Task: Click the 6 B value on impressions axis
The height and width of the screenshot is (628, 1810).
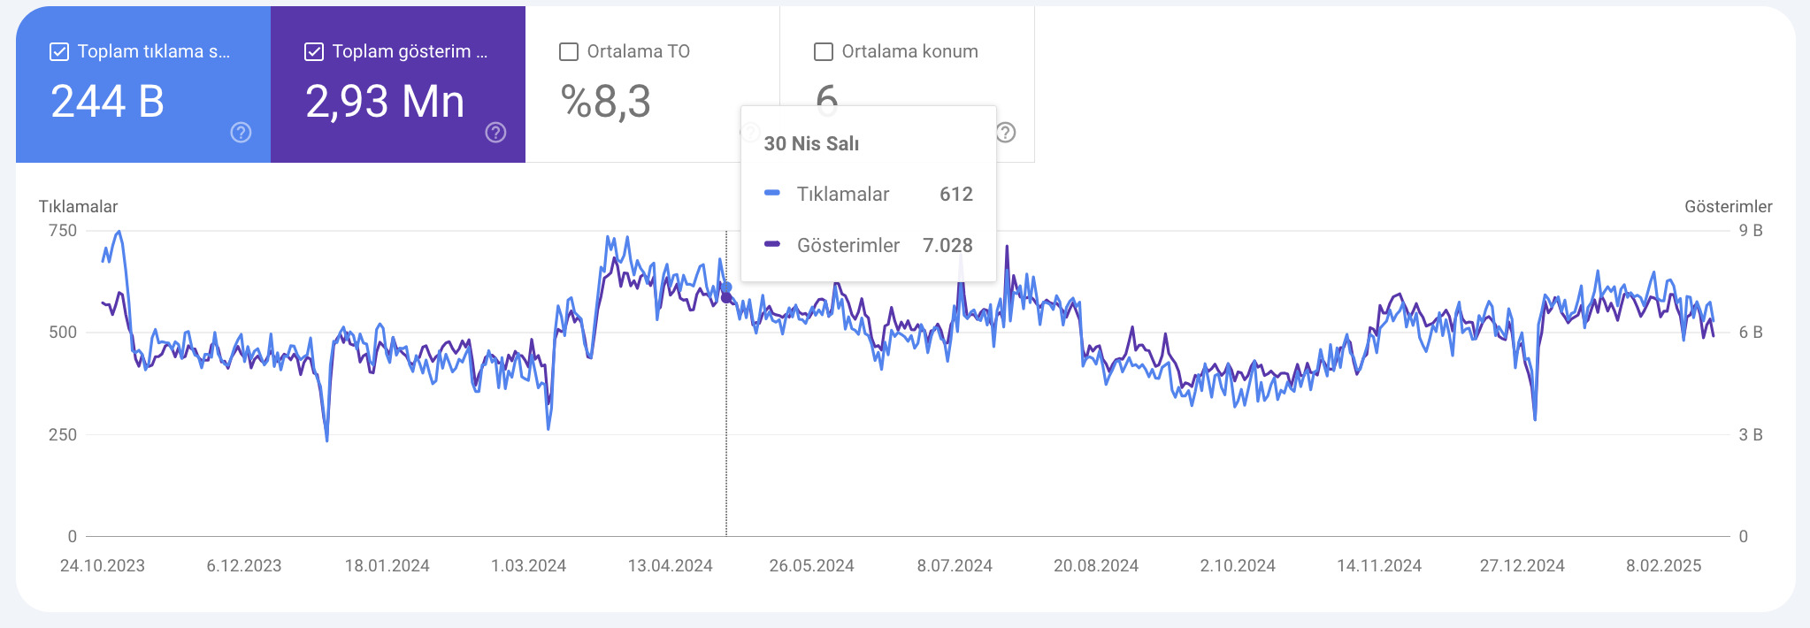Action: coord(1751,333)
